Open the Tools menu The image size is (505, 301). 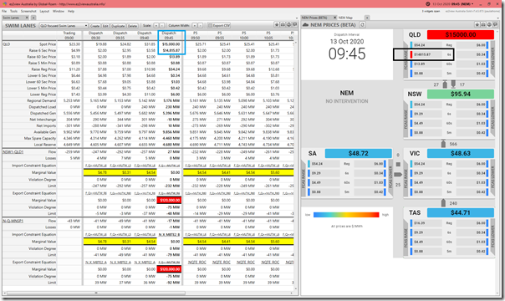(13, 11)
